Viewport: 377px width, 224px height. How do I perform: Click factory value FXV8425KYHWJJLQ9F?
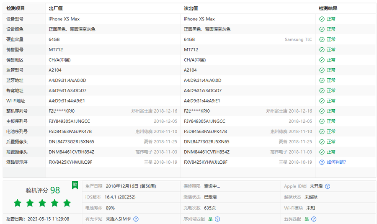tap(70, 162)
